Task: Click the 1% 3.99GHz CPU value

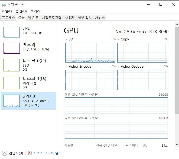Action: pyautogui.click(x=32, y=33)
